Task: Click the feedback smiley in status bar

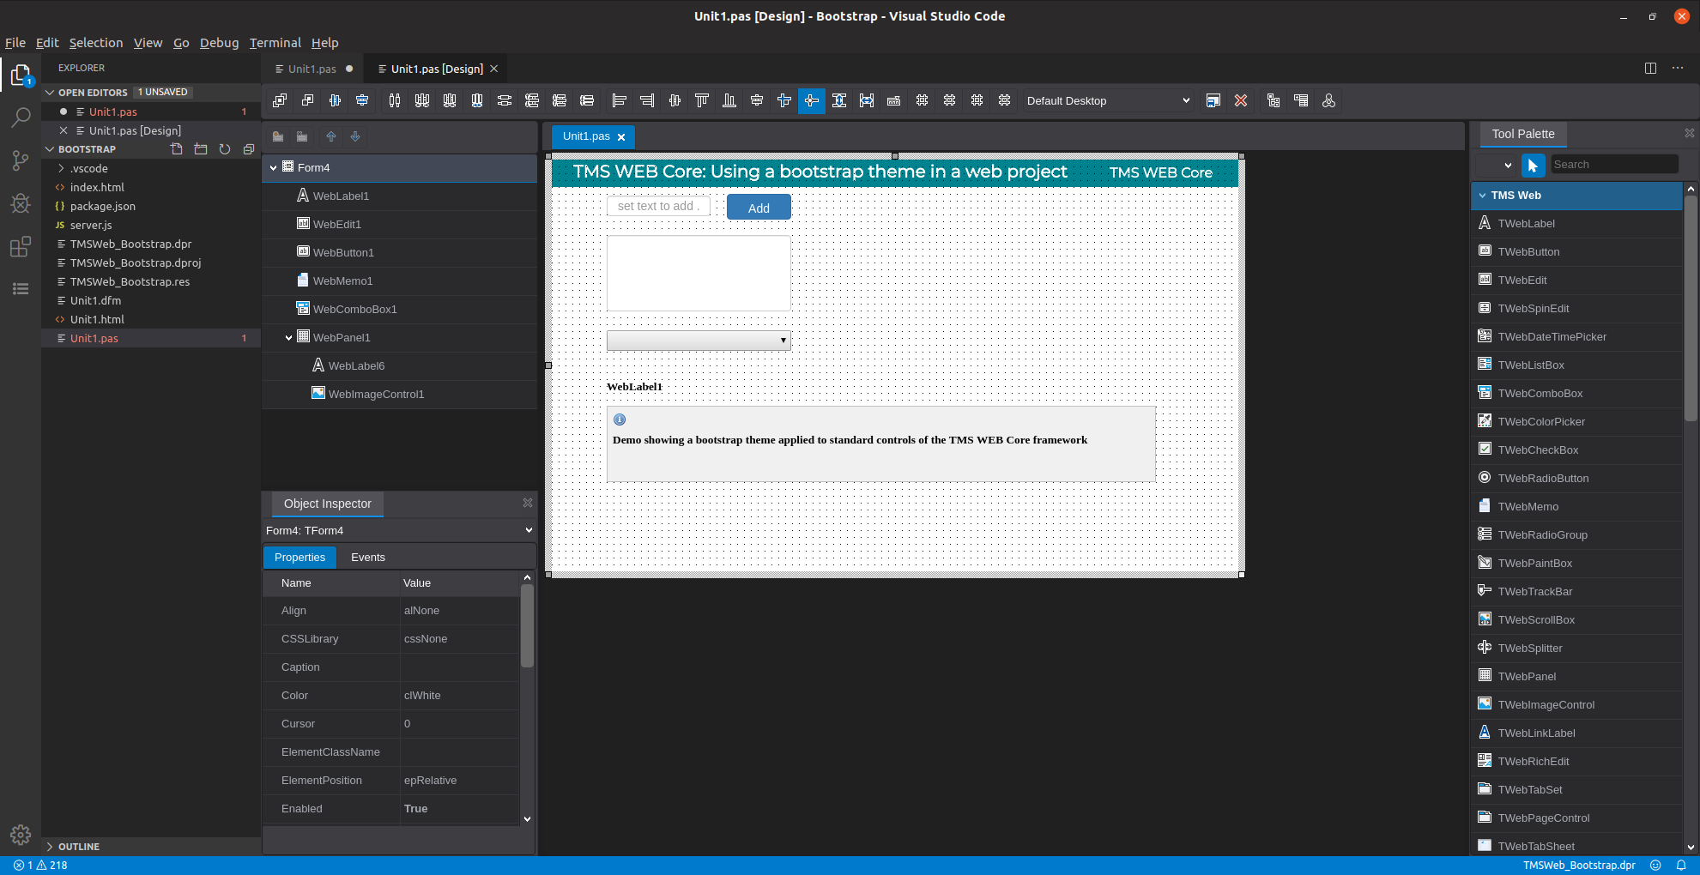Action: click(1655, 866)
